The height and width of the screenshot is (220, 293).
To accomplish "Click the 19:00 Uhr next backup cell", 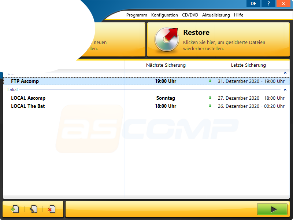I will [166, 81].
